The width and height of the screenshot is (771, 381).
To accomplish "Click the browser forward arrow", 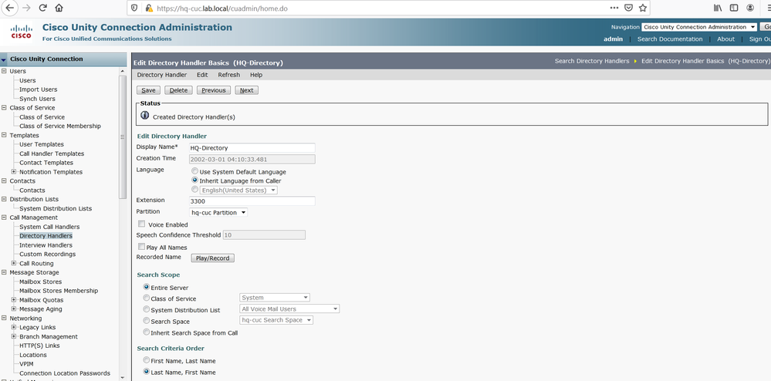I will [26, 8].
